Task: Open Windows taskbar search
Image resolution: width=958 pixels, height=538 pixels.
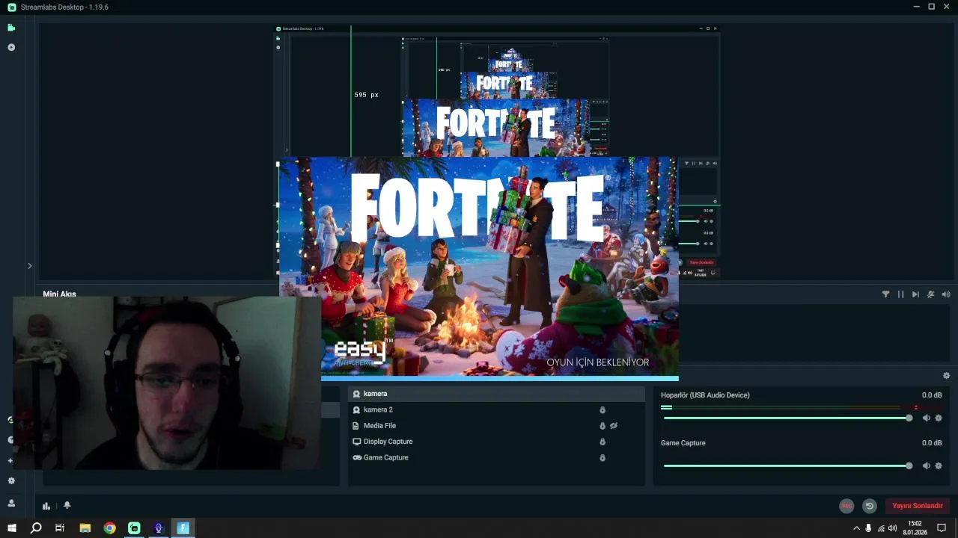Action: (36, 528)
